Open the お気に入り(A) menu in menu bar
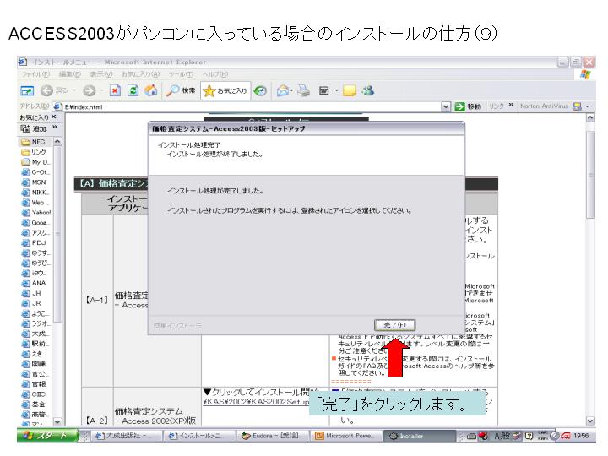This screenshot has width=608, height=456. (x=140, y=74)
